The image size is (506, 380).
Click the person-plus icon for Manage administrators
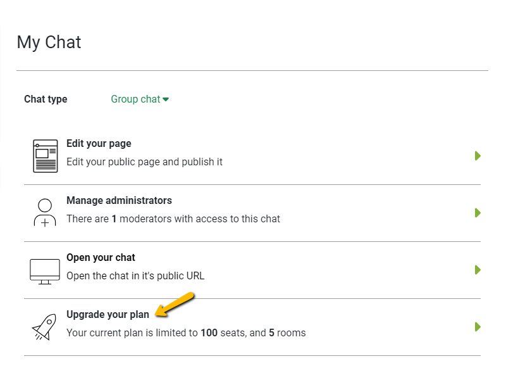pyautogui.click(x=44, y=213)
